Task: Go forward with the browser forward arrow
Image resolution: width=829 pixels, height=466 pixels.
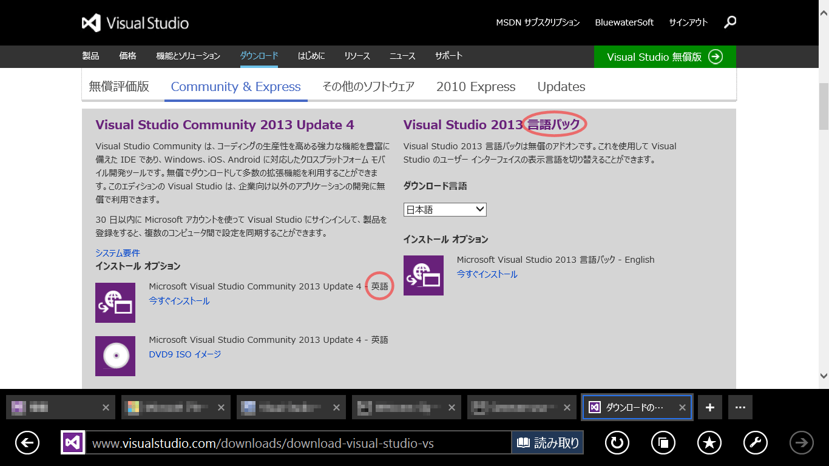Action: click(802, 443)
